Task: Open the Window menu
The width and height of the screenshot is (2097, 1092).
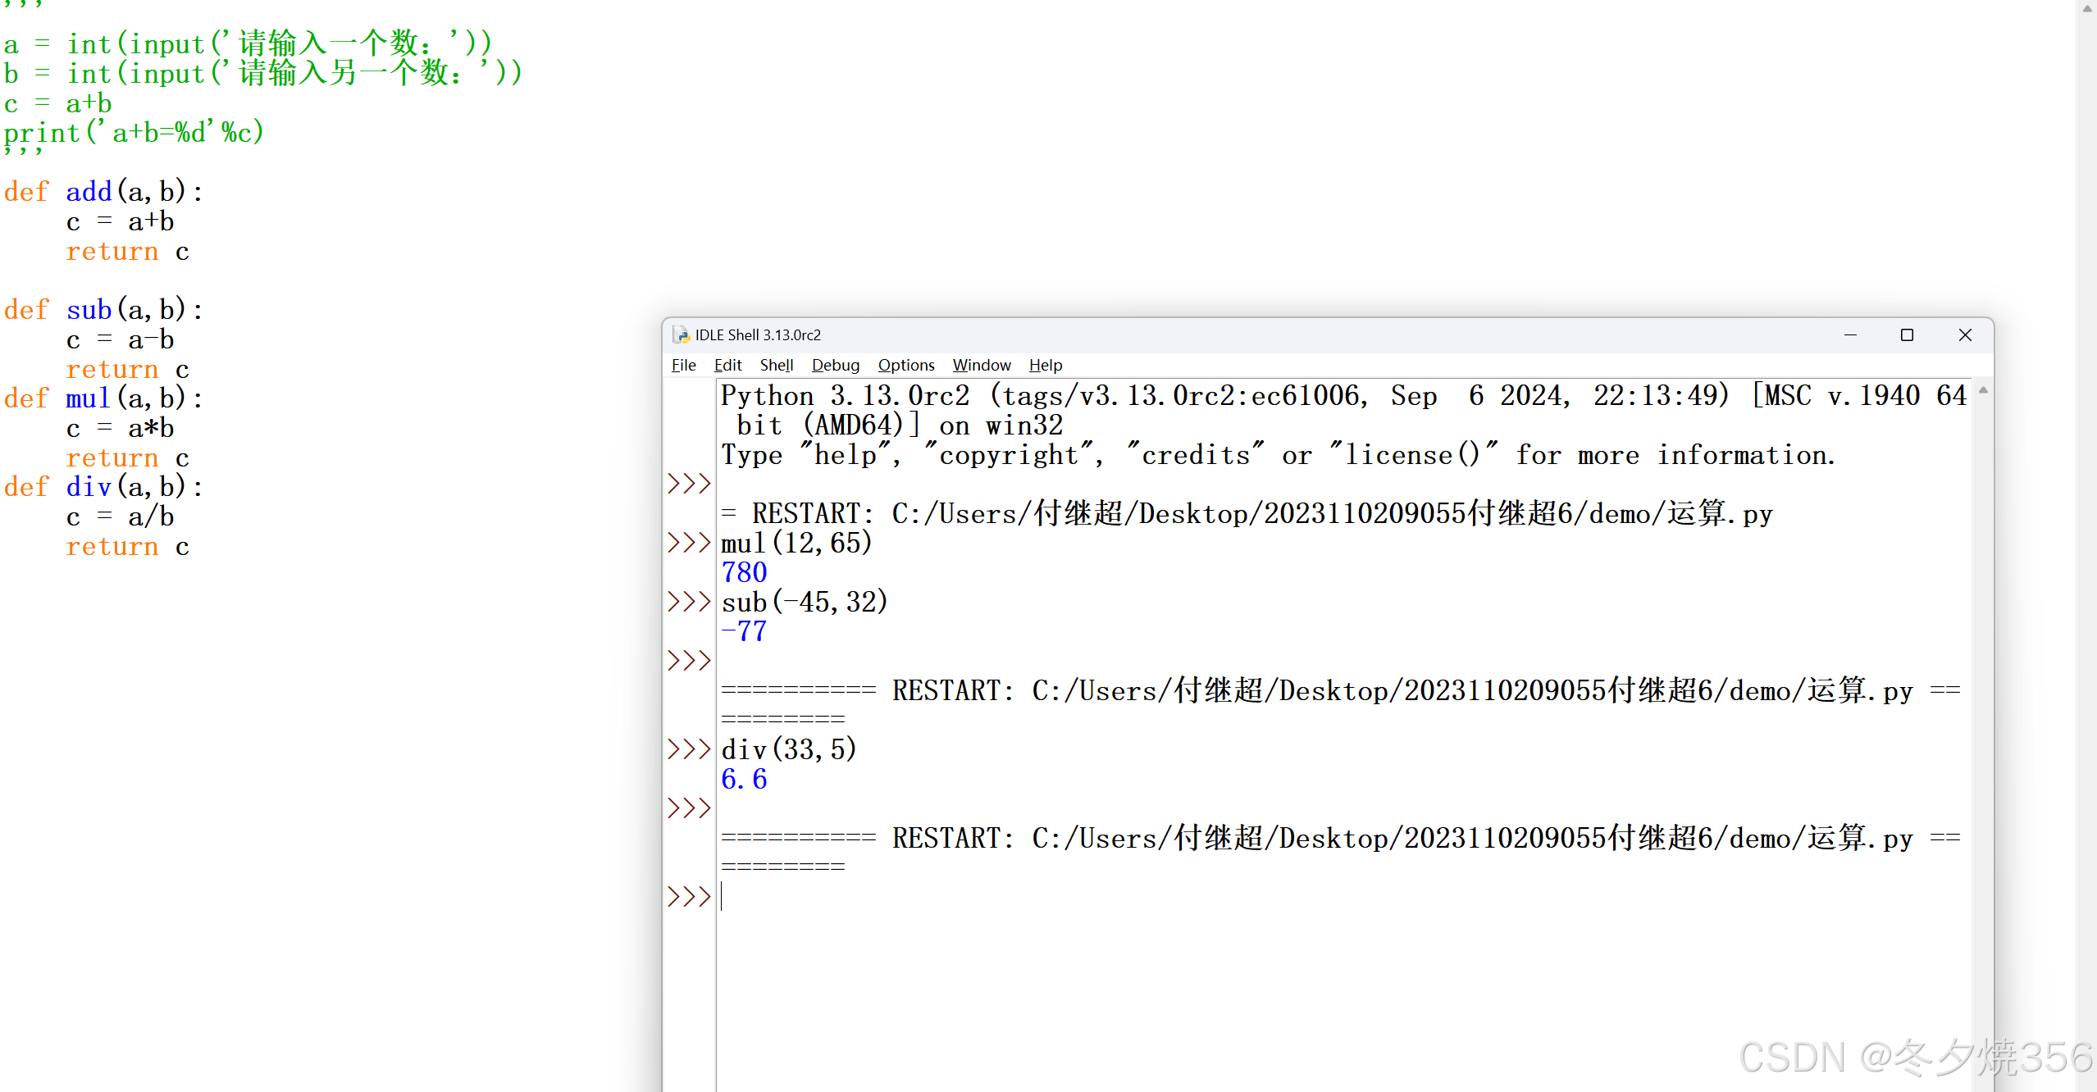Action: click(x=981, y=365)
